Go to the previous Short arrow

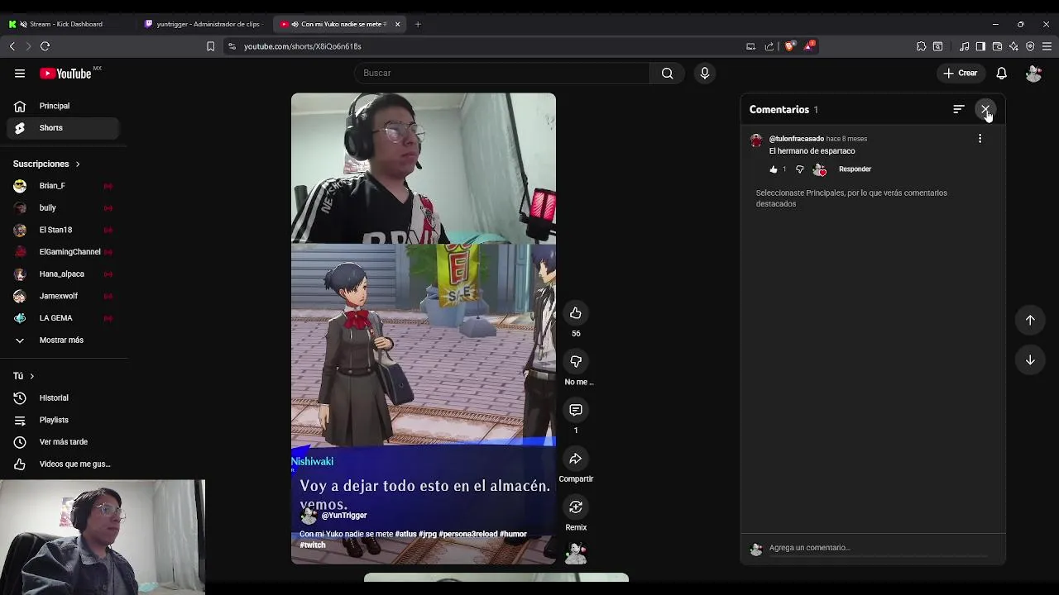1030,320
